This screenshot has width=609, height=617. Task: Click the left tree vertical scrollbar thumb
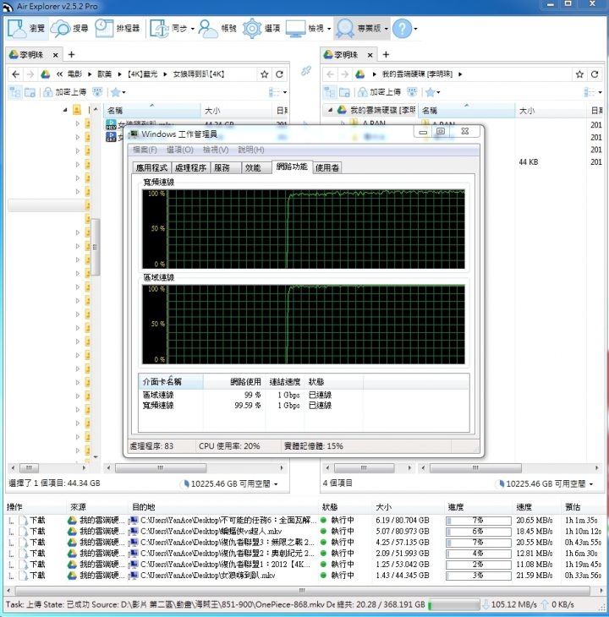tap(95, 247)
